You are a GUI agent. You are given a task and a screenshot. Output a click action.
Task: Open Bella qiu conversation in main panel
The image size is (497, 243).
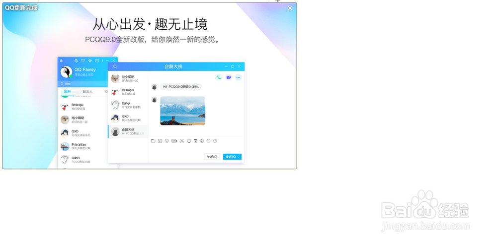tap(83, 107)
